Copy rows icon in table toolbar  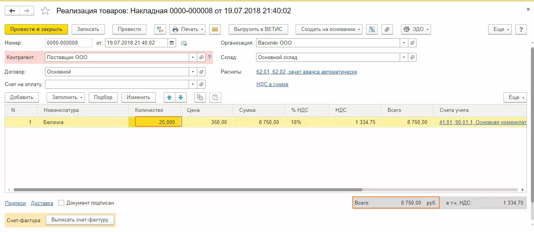(200, 97)
